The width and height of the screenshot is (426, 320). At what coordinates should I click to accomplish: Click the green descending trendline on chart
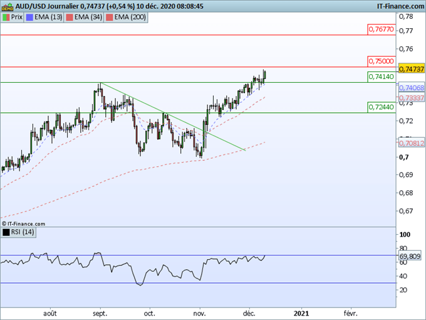click(x=173, y=117)
